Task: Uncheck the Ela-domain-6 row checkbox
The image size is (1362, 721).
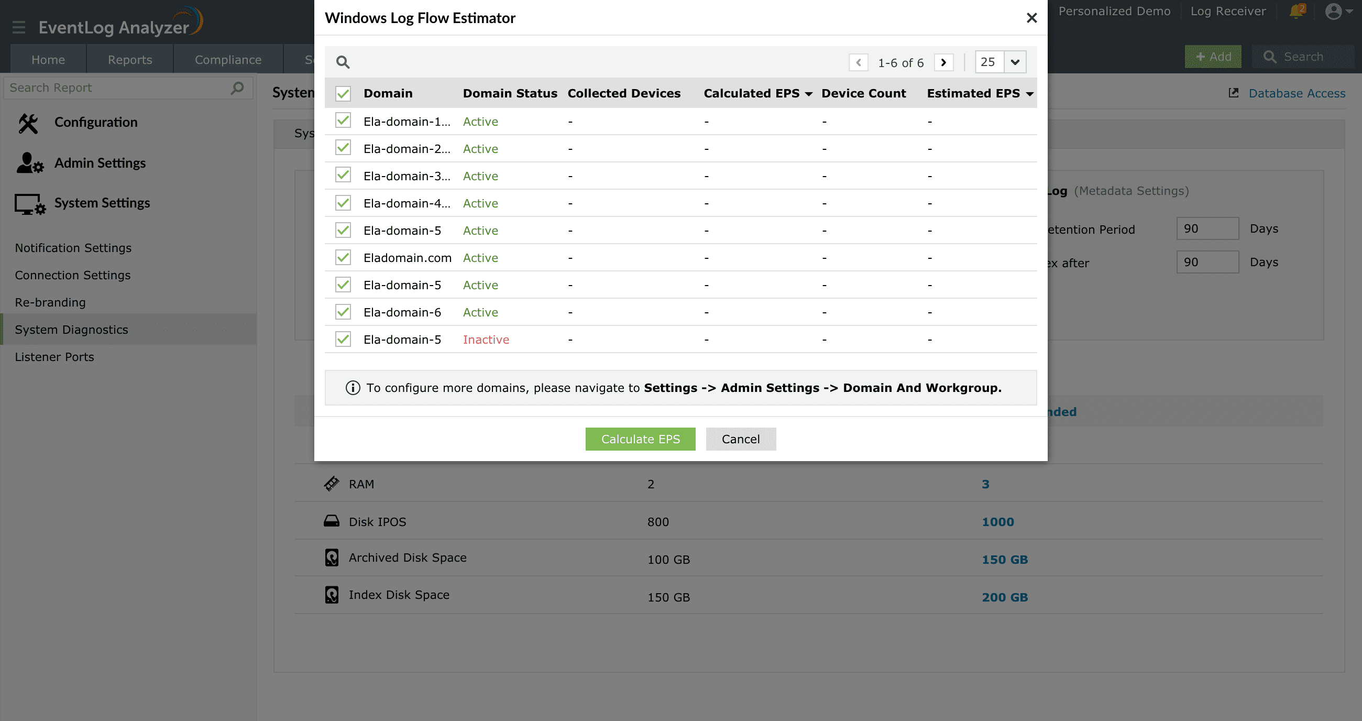Action: point(343,312)
